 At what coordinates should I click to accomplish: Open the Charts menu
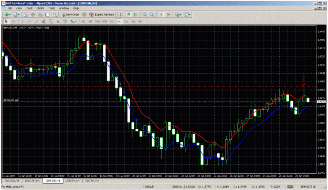click(40, 8)
